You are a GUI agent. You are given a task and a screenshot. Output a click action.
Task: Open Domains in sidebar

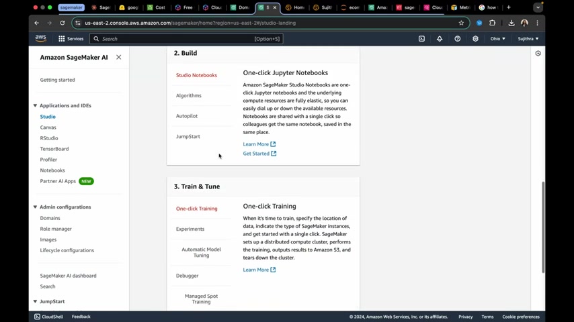pos(50,218)
